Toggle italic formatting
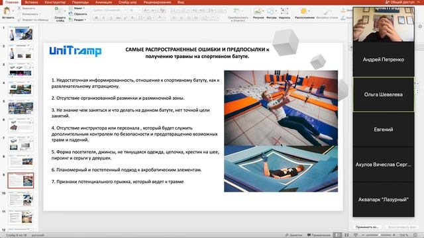 point(103,18)
